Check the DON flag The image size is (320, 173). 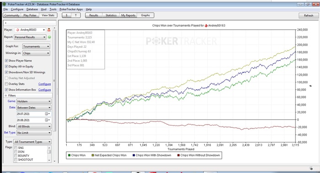[x=16, y=152]
